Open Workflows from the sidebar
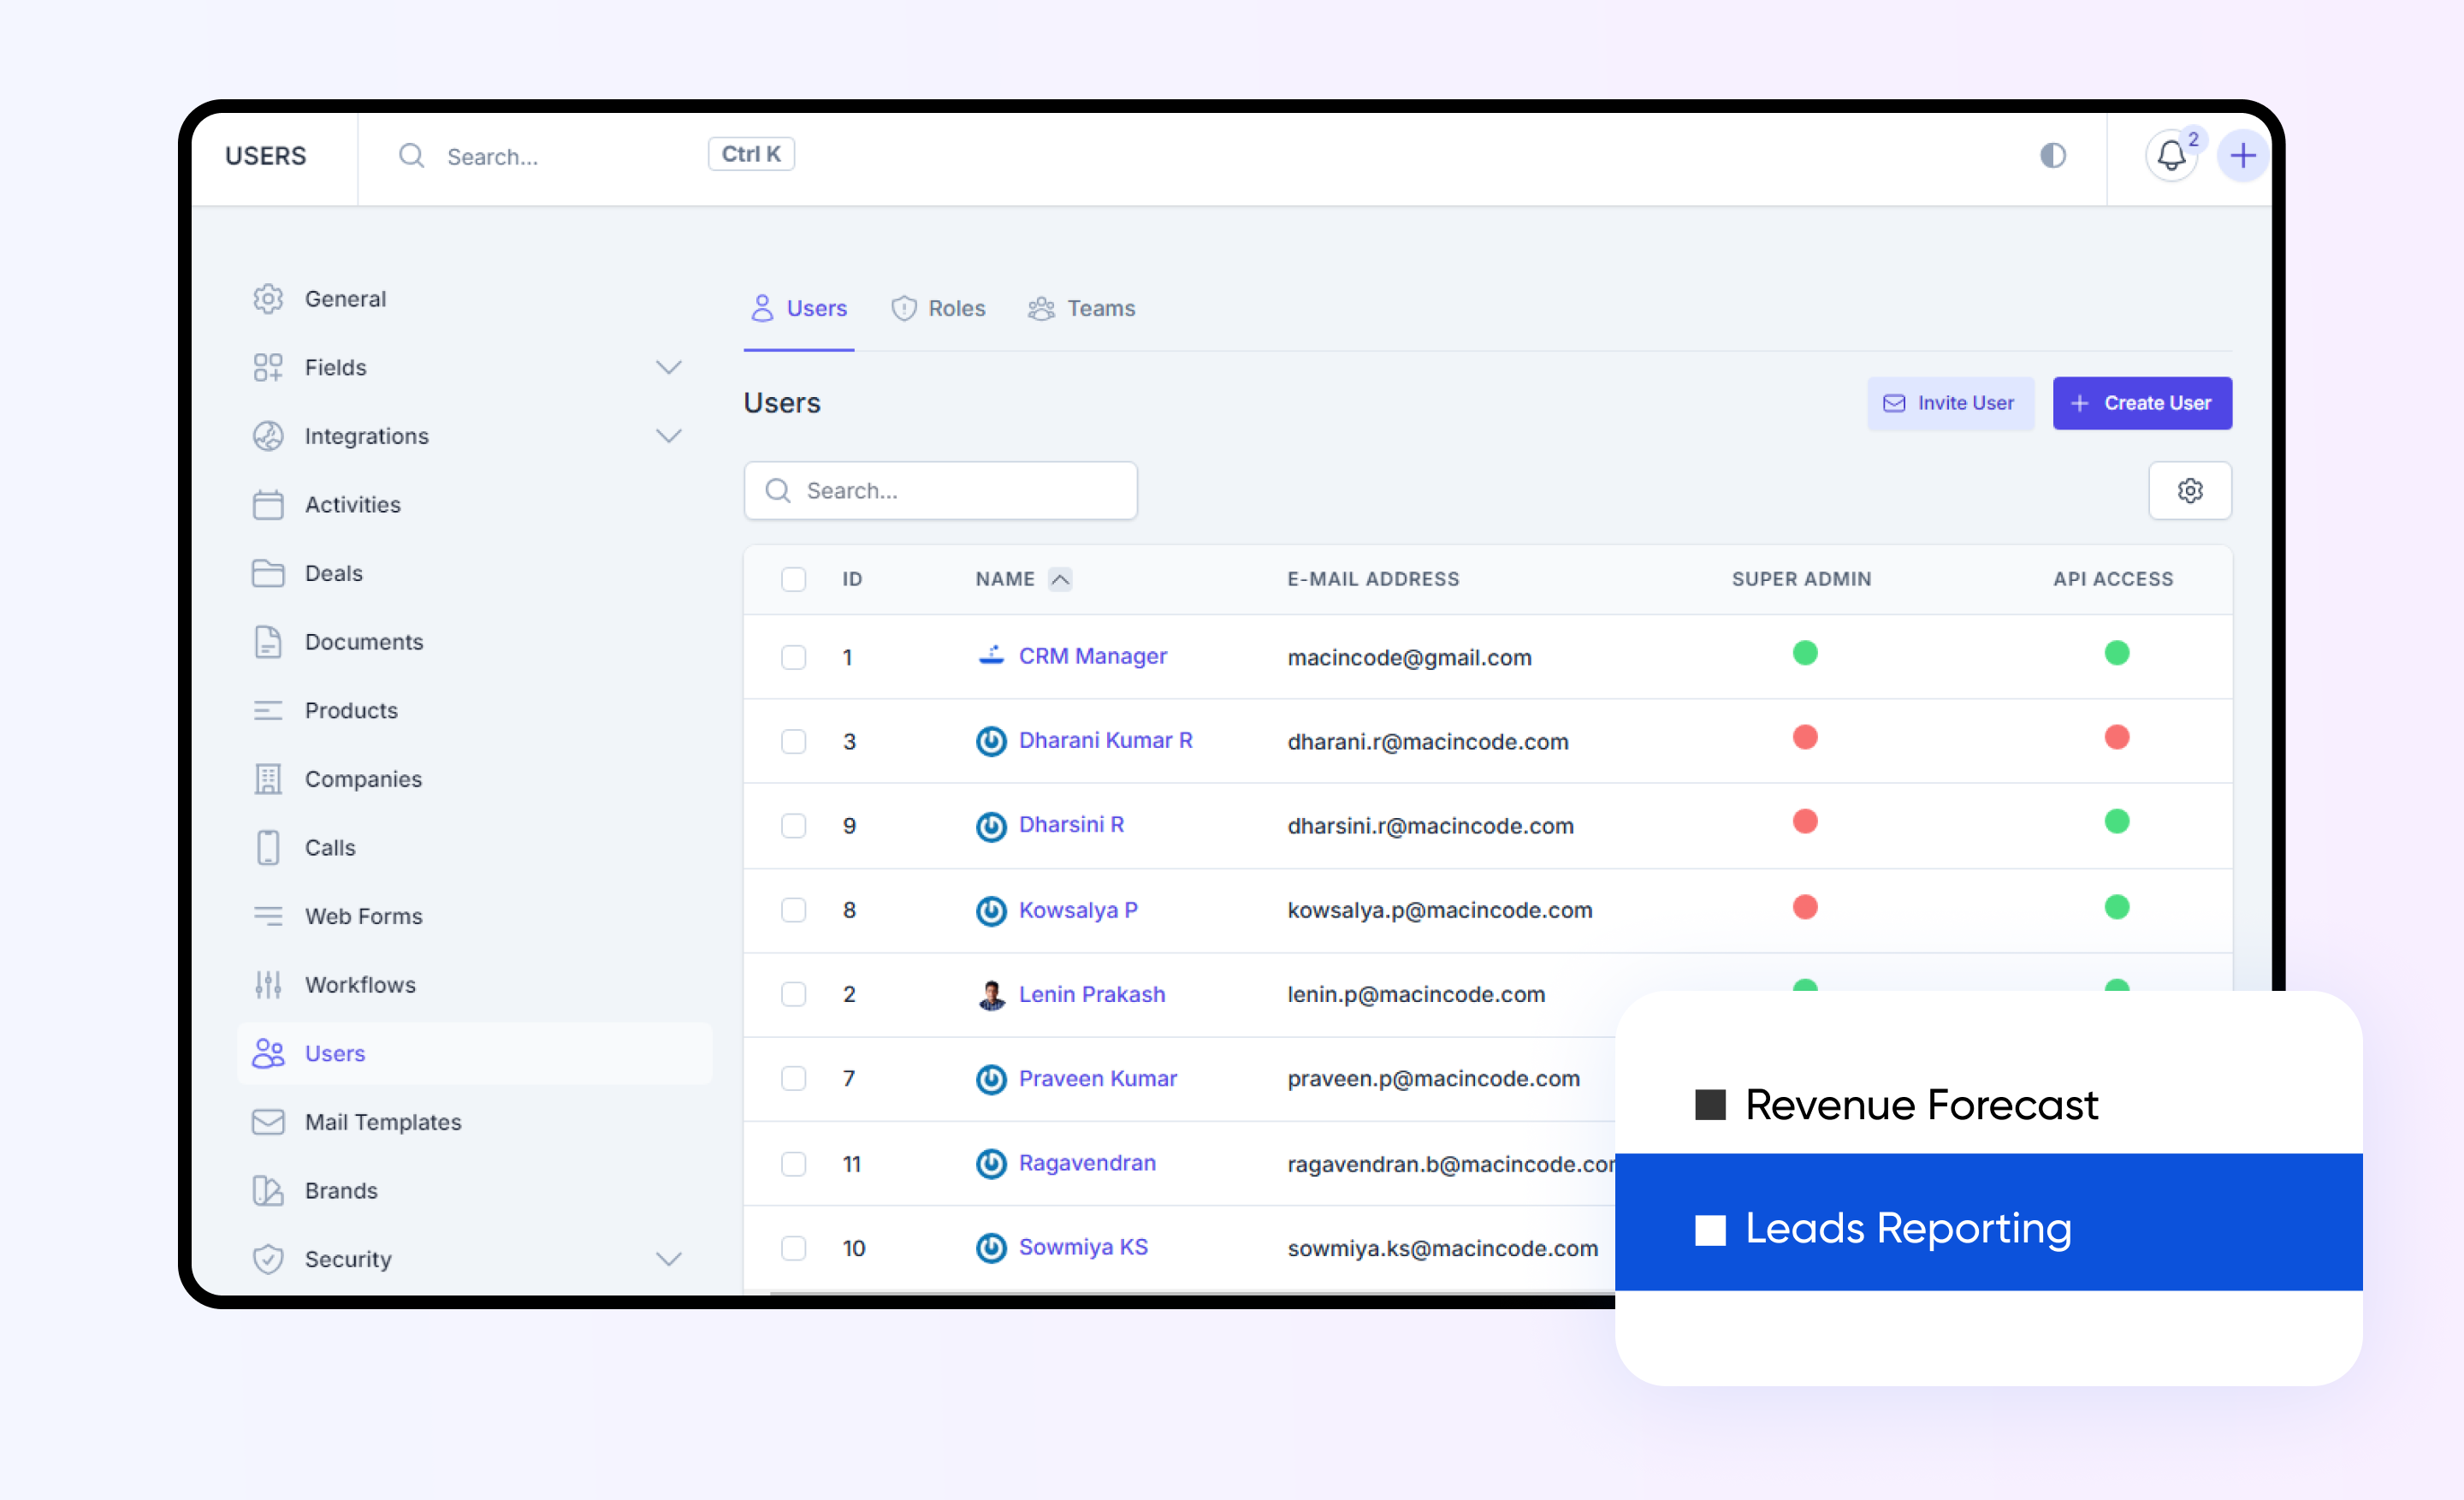The width and height of the screenshot is (2464, 1500). pos(360,985)
